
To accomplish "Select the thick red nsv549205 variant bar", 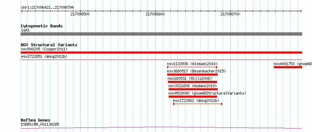I will [161, 53].
